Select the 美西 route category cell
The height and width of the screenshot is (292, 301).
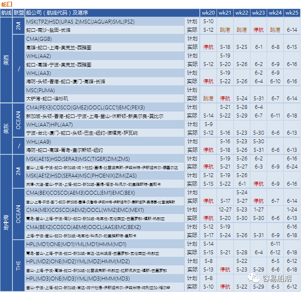tap(6, 60)
